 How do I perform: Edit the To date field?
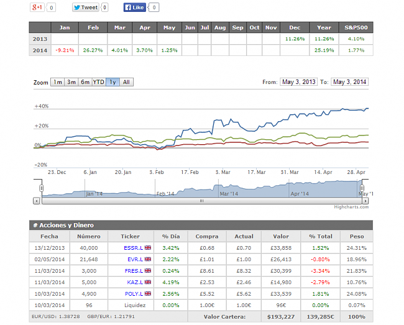click(350, 82)
